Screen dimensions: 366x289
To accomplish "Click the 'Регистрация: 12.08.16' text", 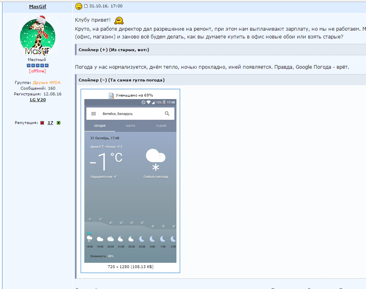I will (38, 94).
